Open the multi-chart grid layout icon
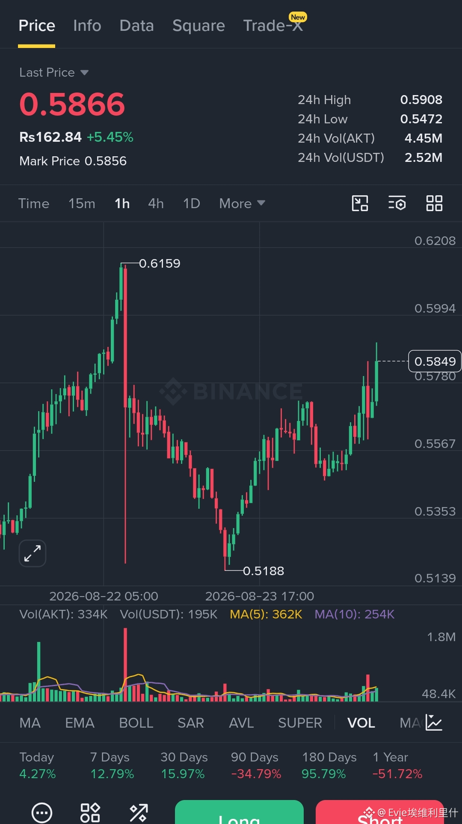This screenshot has height=824, width=462. click(x=434, y=203)
